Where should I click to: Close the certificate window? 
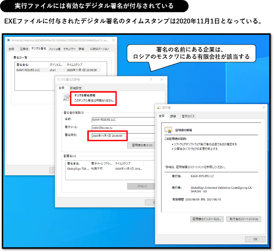tap(262, 107)
